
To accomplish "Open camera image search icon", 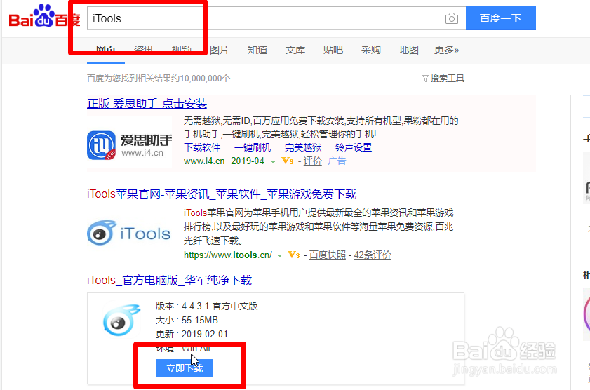I will tap(452, 18).
